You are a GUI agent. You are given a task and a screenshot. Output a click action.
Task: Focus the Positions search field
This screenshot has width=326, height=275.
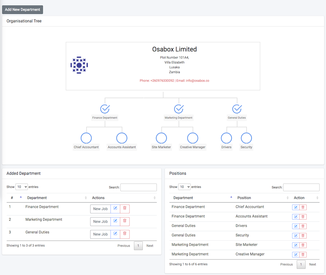click(x=301, y=187)
